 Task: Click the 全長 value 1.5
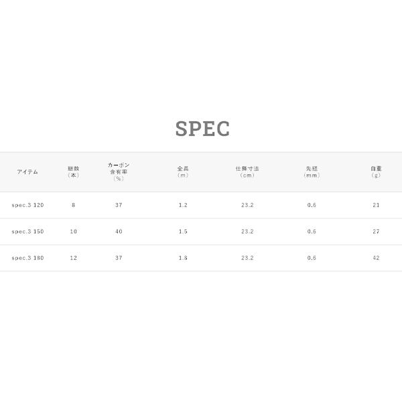[x=183, y=232]
